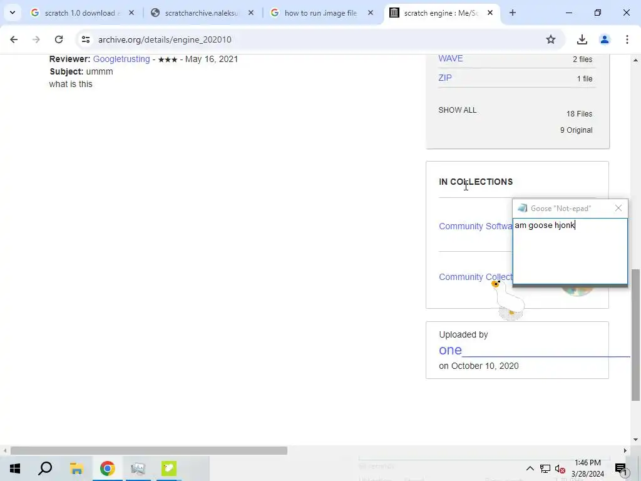This screenshot has height=481, width=641.
Task: Click the '18 Files' count text
Action: coord(579,114)
